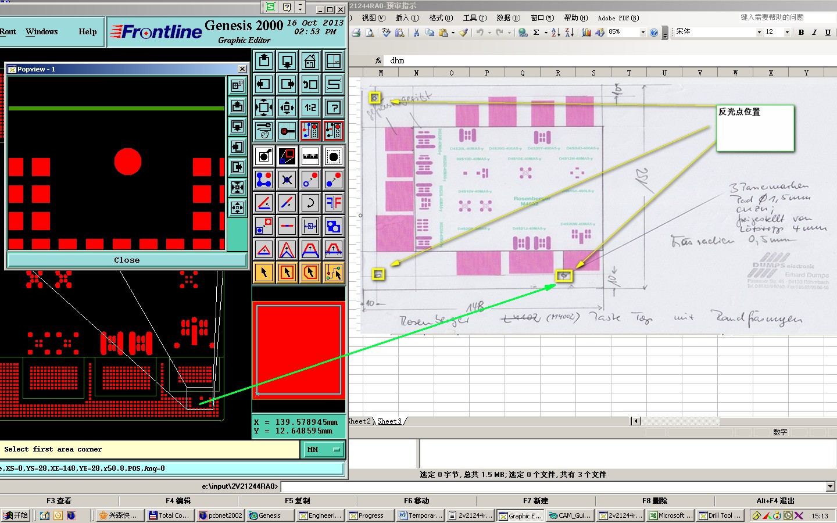The height and width of the screenshot is (523, 837).
Task: Click the pan up icon in Genesis toolbar
Action: (264, 61)
